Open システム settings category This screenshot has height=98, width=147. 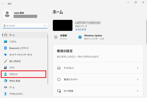pos(25,42)
